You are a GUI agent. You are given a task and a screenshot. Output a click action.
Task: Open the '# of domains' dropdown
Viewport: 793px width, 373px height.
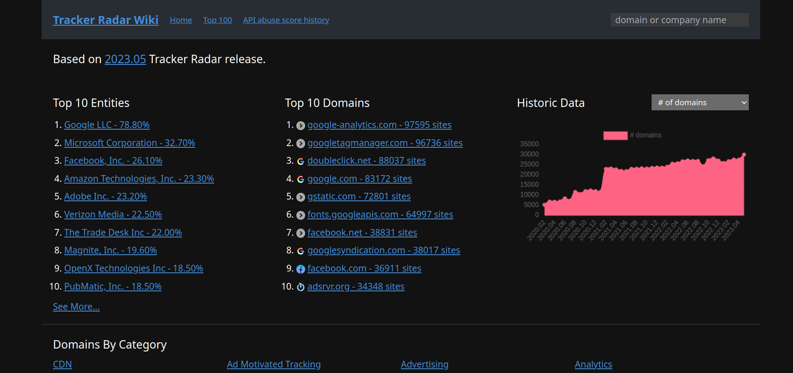click(700, 102)
